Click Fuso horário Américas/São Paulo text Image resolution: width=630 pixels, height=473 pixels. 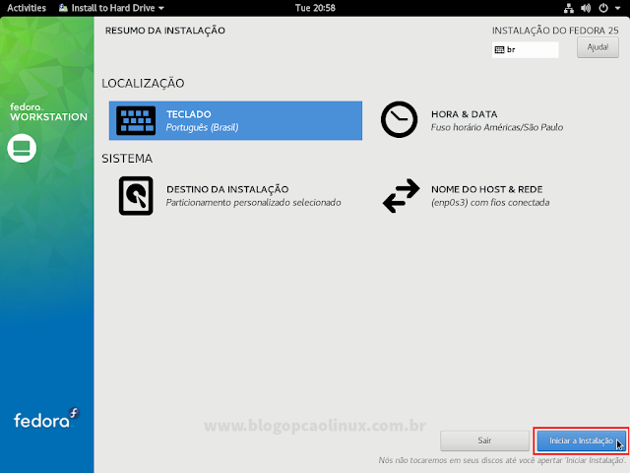[497, 127]
